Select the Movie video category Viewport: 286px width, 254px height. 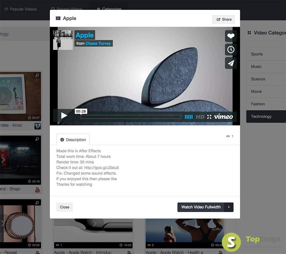pyautogui.click(x=266, y=92)
